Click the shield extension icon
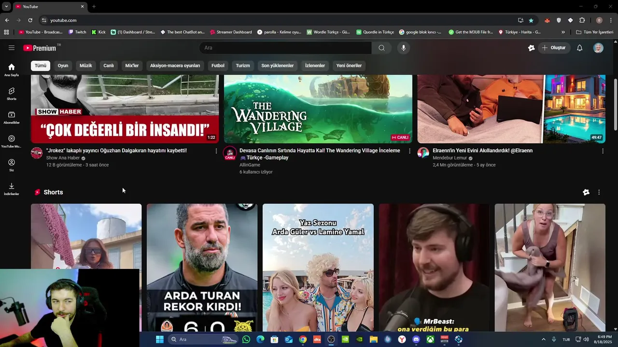Image resolution: width=618 pixels, height=347 pixels. (x=559, y=20)
